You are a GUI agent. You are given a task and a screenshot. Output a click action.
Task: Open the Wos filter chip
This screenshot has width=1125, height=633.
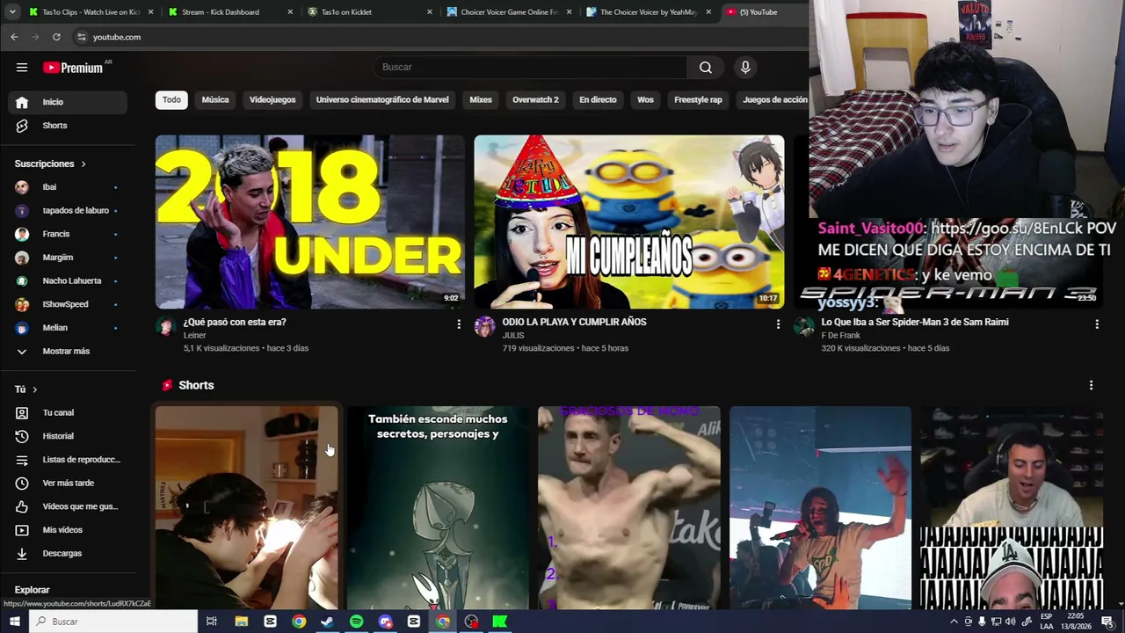click(x=645, y=100)
